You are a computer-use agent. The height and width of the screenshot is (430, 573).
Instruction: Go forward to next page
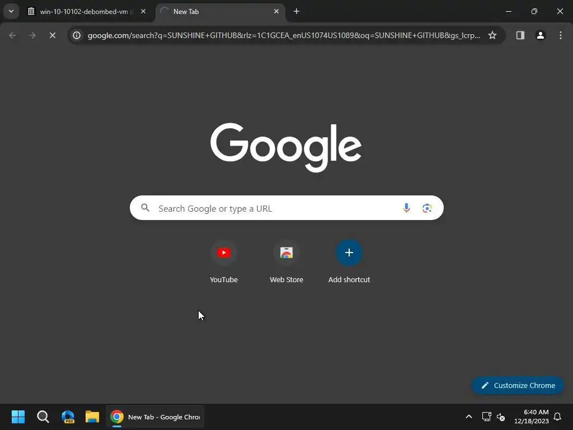[x=32, y=35]
